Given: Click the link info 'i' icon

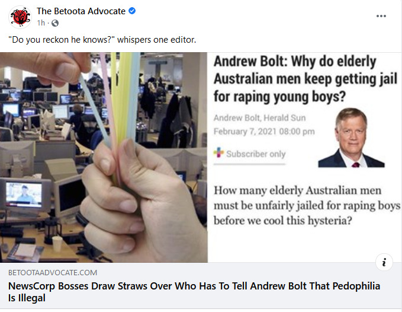Looking at the screenshot, I should tap(384, 262).
